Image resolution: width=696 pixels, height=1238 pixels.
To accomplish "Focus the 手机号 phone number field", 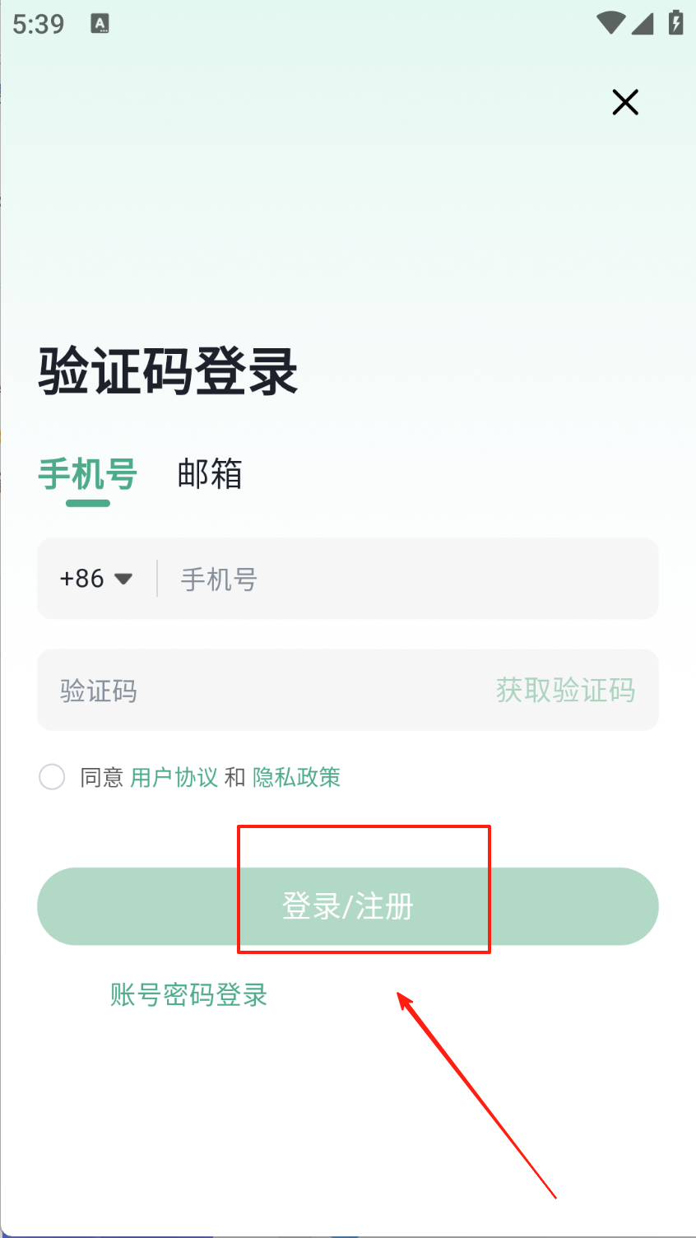I will (403, 579).
